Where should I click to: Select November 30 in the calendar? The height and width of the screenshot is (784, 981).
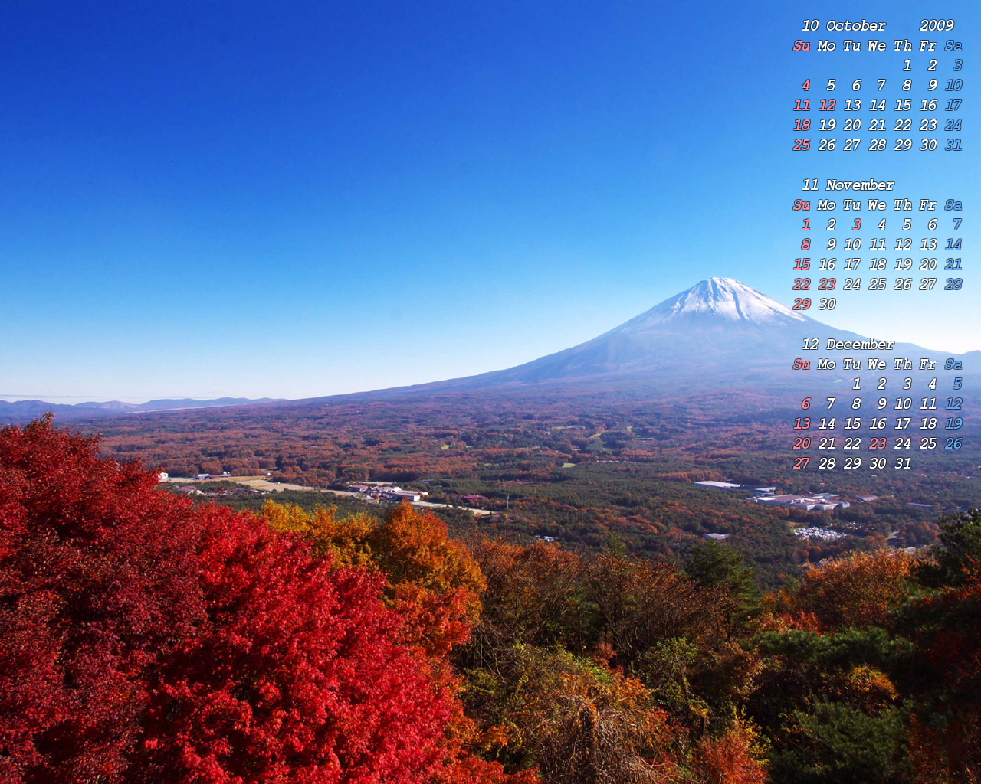(x=827, y=305)
